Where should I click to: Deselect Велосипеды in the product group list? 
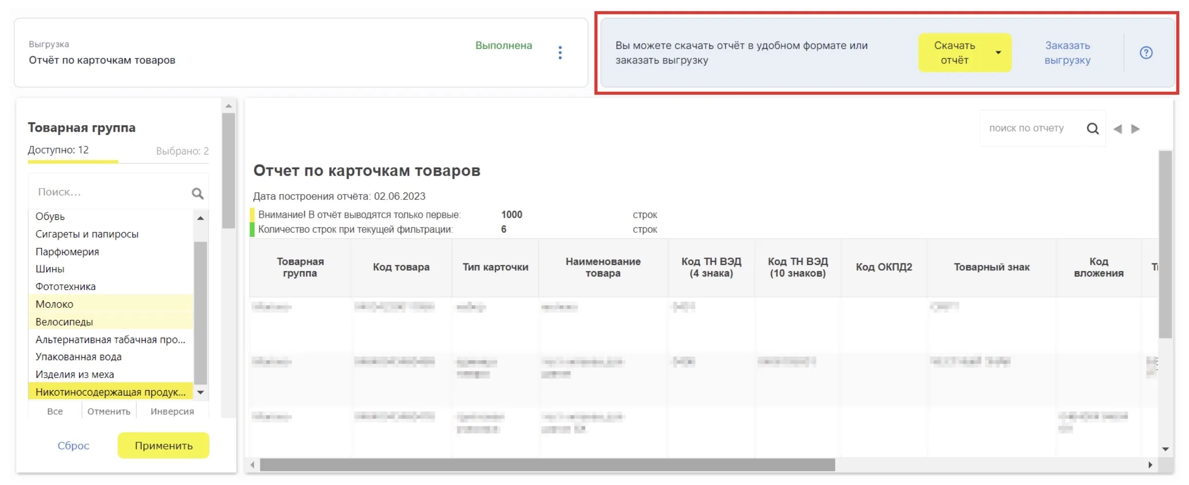[x=64, y=322]
